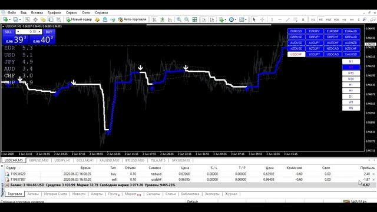
Task: Toggle the Chart Shift icon
Action: 212,19
